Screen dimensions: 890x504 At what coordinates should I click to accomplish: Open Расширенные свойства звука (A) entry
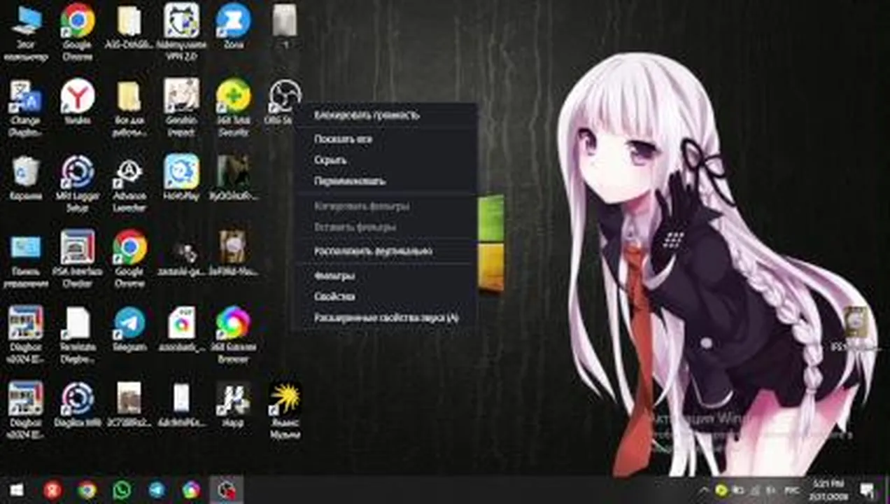click(385, 318)
